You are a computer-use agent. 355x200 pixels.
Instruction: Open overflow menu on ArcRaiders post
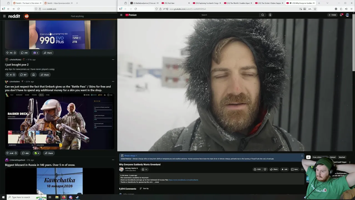[113, 81]
